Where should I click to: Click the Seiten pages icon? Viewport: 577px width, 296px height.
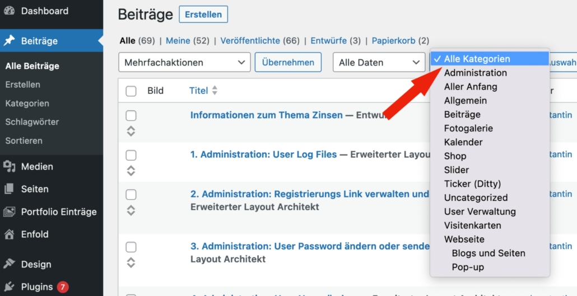[x=9, y=189]
